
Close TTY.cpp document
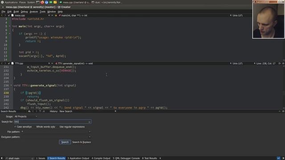[52, 63]
